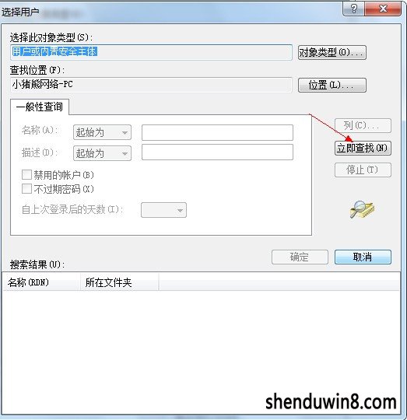Select the 一般性查询 tab

click(40, 107)
